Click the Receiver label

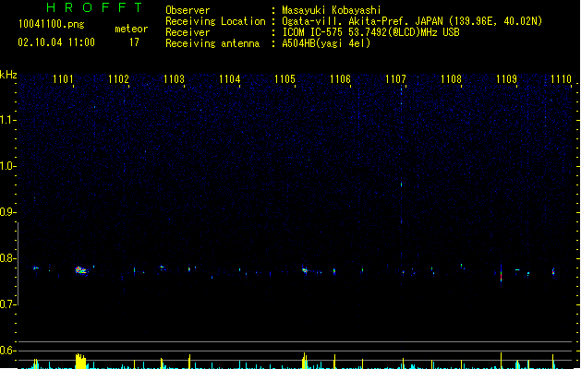[188, 32]
